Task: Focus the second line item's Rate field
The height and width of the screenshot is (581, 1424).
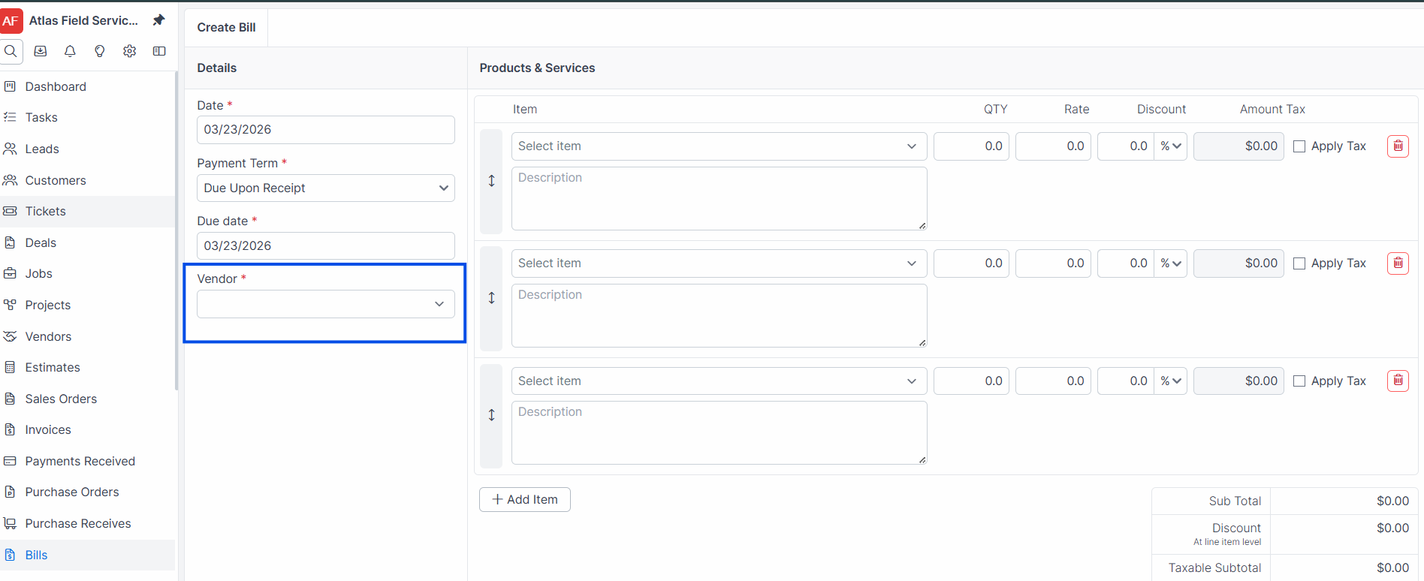Action: coord(1053,263)
